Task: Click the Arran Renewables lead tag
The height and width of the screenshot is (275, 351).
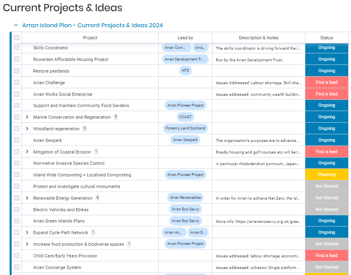Action: point(185,198)
